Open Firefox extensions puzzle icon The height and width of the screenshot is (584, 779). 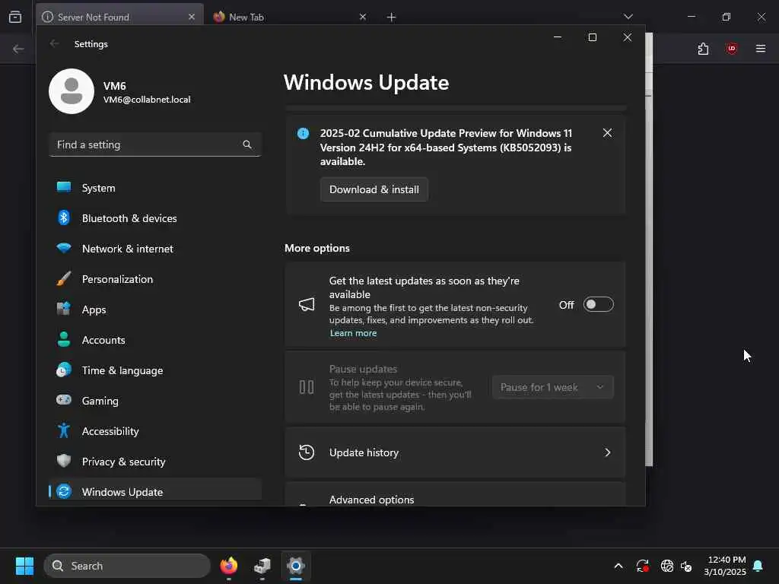tap(703, 49)
